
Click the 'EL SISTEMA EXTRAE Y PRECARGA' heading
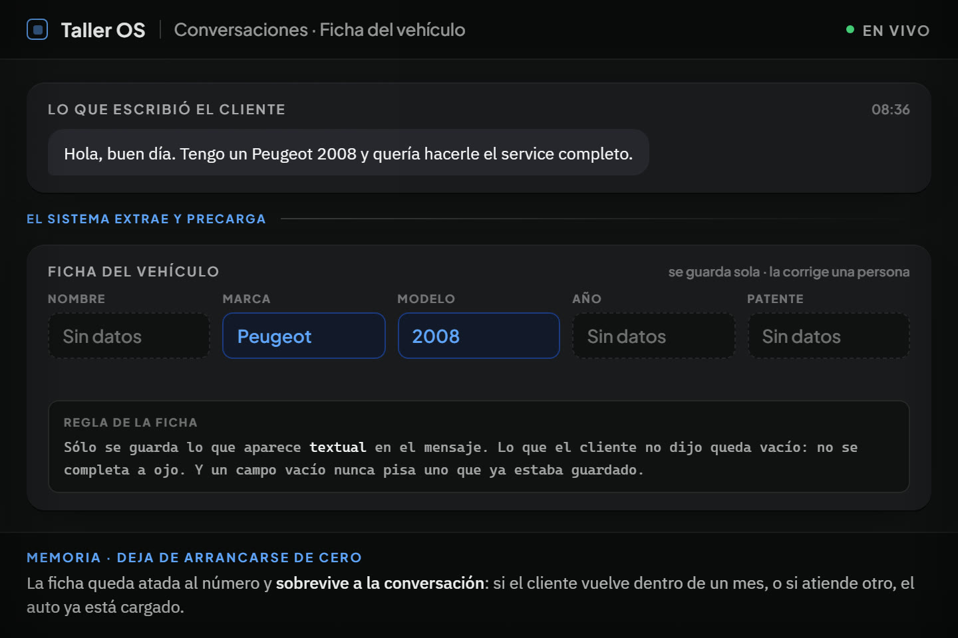(x=146, y=219)
